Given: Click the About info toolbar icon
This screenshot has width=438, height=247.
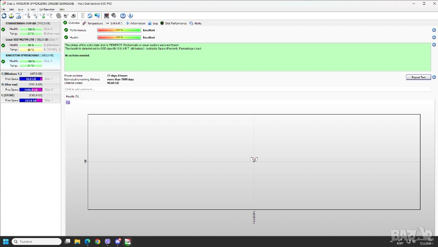Looking at the screenshot, I should [130, 16].
